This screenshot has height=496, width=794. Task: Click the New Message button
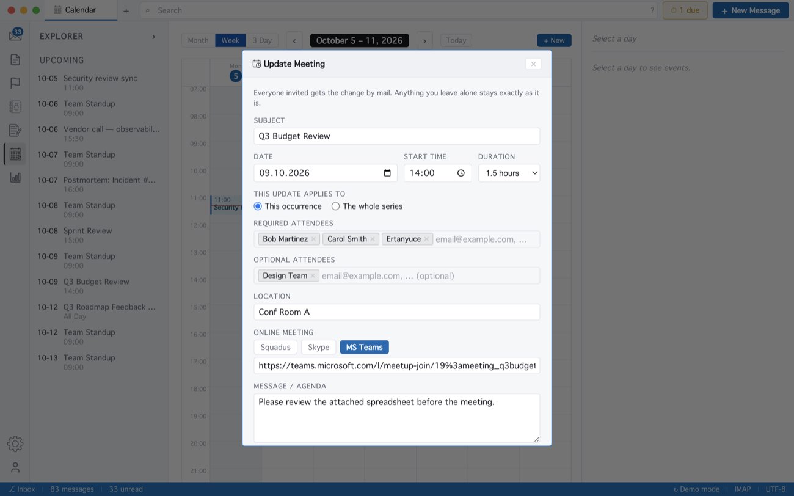(751, 10)
